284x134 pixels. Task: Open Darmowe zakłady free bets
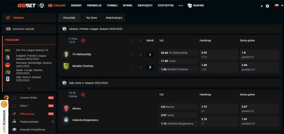29,29
